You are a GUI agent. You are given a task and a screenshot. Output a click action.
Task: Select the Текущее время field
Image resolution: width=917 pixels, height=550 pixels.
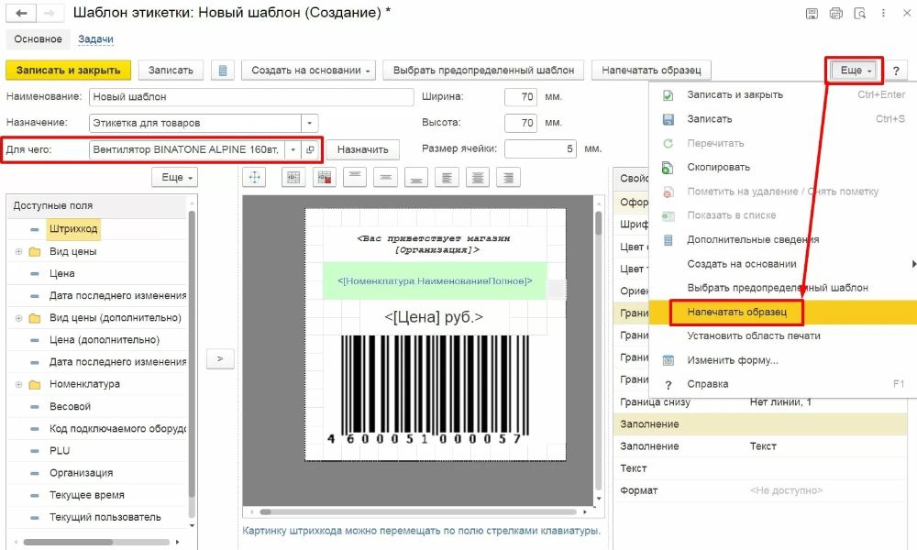point(86,496)
